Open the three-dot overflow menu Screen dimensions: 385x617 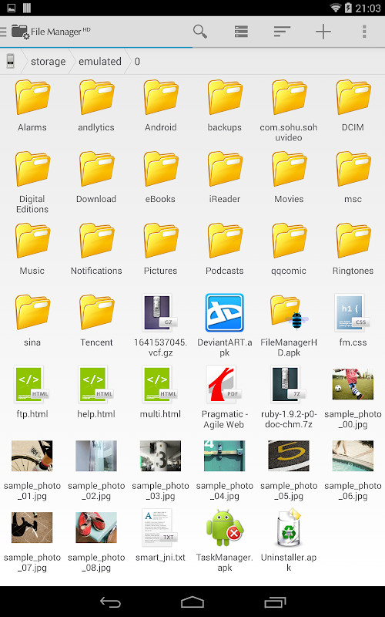point(364,32)
